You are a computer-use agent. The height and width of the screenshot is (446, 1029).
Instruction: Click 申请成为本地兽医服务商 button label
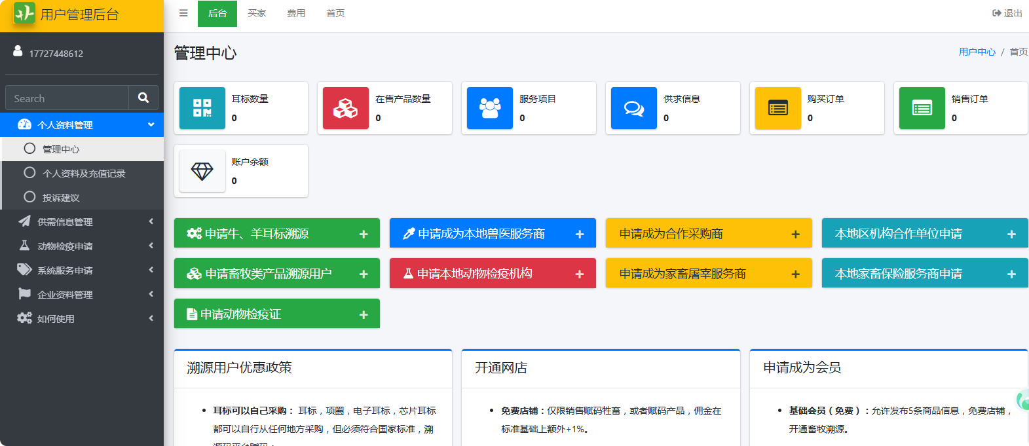click(481, 234)
